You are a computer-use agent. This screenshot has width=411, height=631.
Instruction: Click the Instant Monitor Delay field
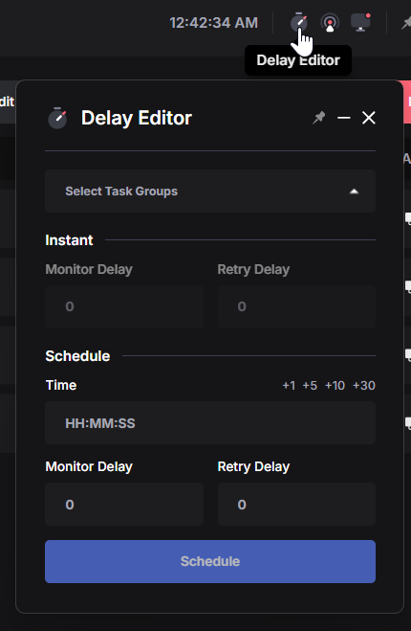coord(124,306)
